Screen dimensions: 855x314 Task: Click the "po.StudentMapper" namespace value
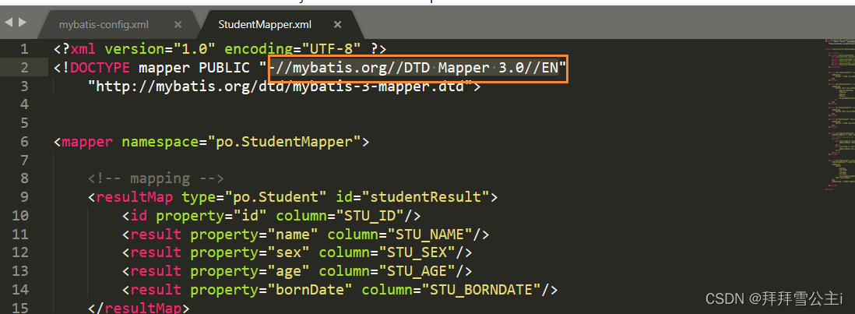(x=284, y=142)
